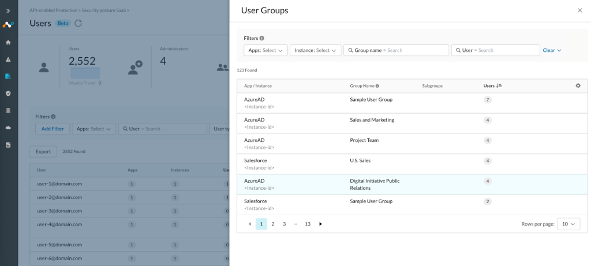Select Digital Initiative Public Relations group row
This screenshot has height=266, width=591.
point(412,184)
